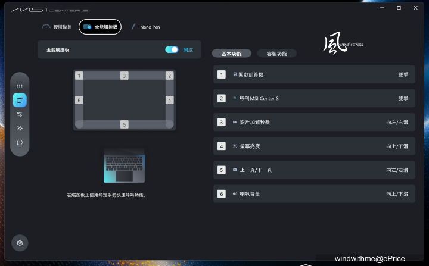
Task: Click the MSI Center S logo
Action: (50, 10)
